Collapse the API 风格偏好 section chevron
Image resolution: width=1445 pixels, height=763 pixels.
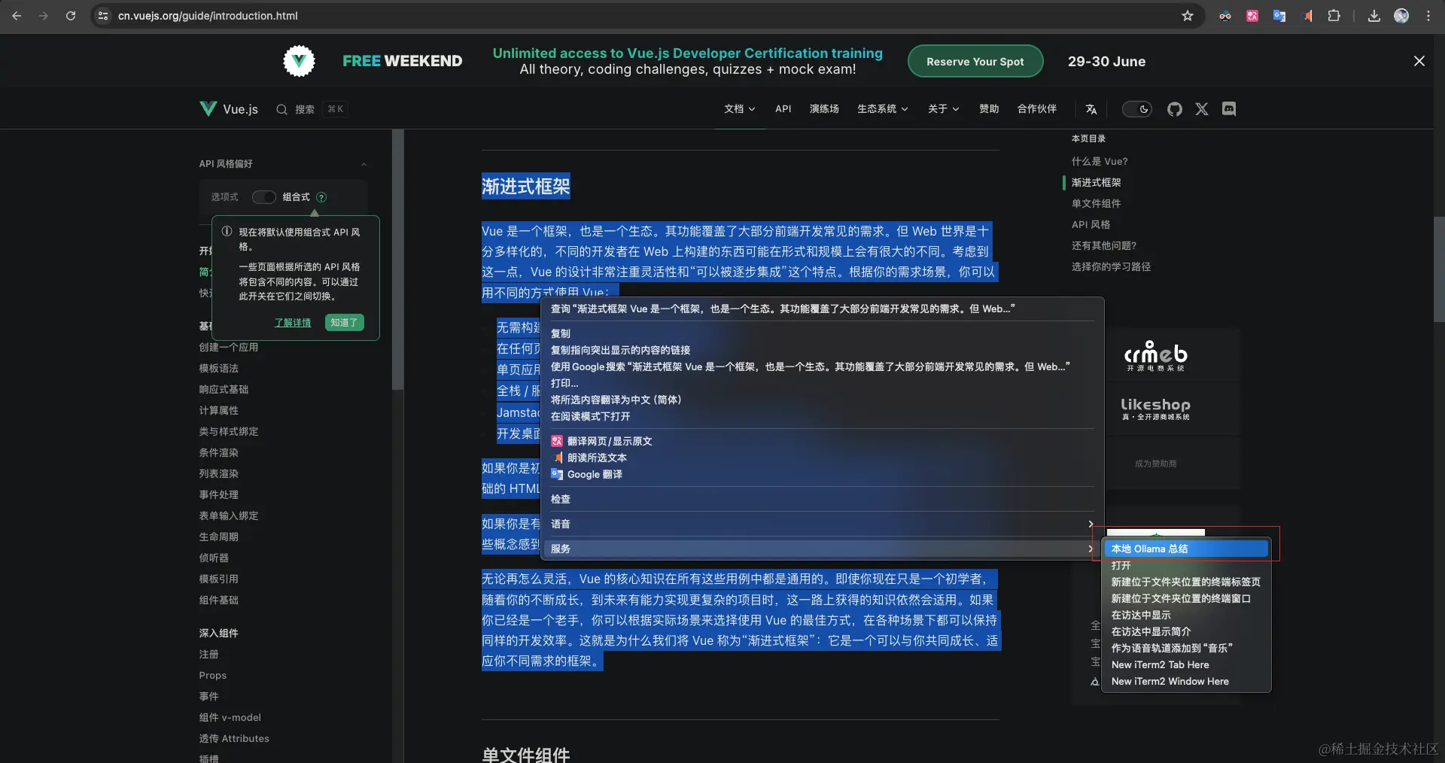pyautogui.click(x=364, y=164)
